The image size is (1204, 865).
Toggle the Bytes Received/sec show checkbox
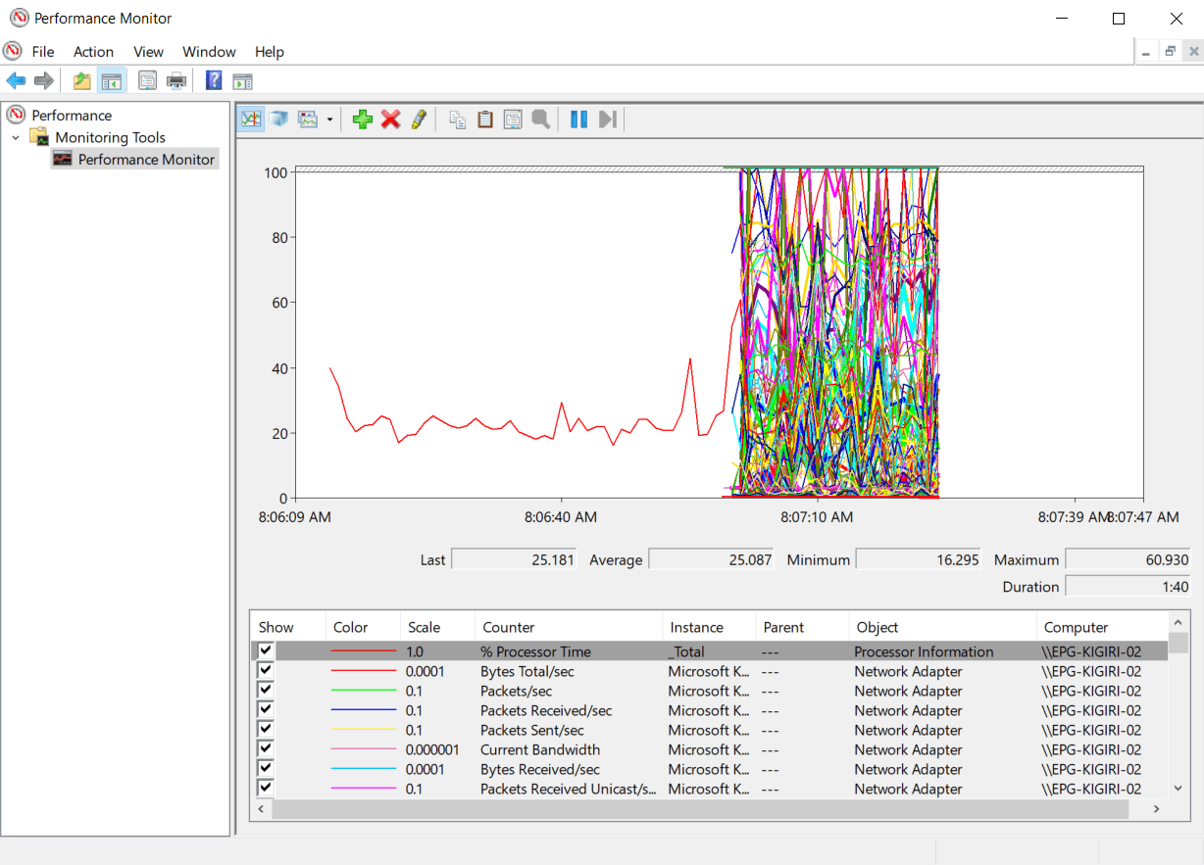pos(265,769)
